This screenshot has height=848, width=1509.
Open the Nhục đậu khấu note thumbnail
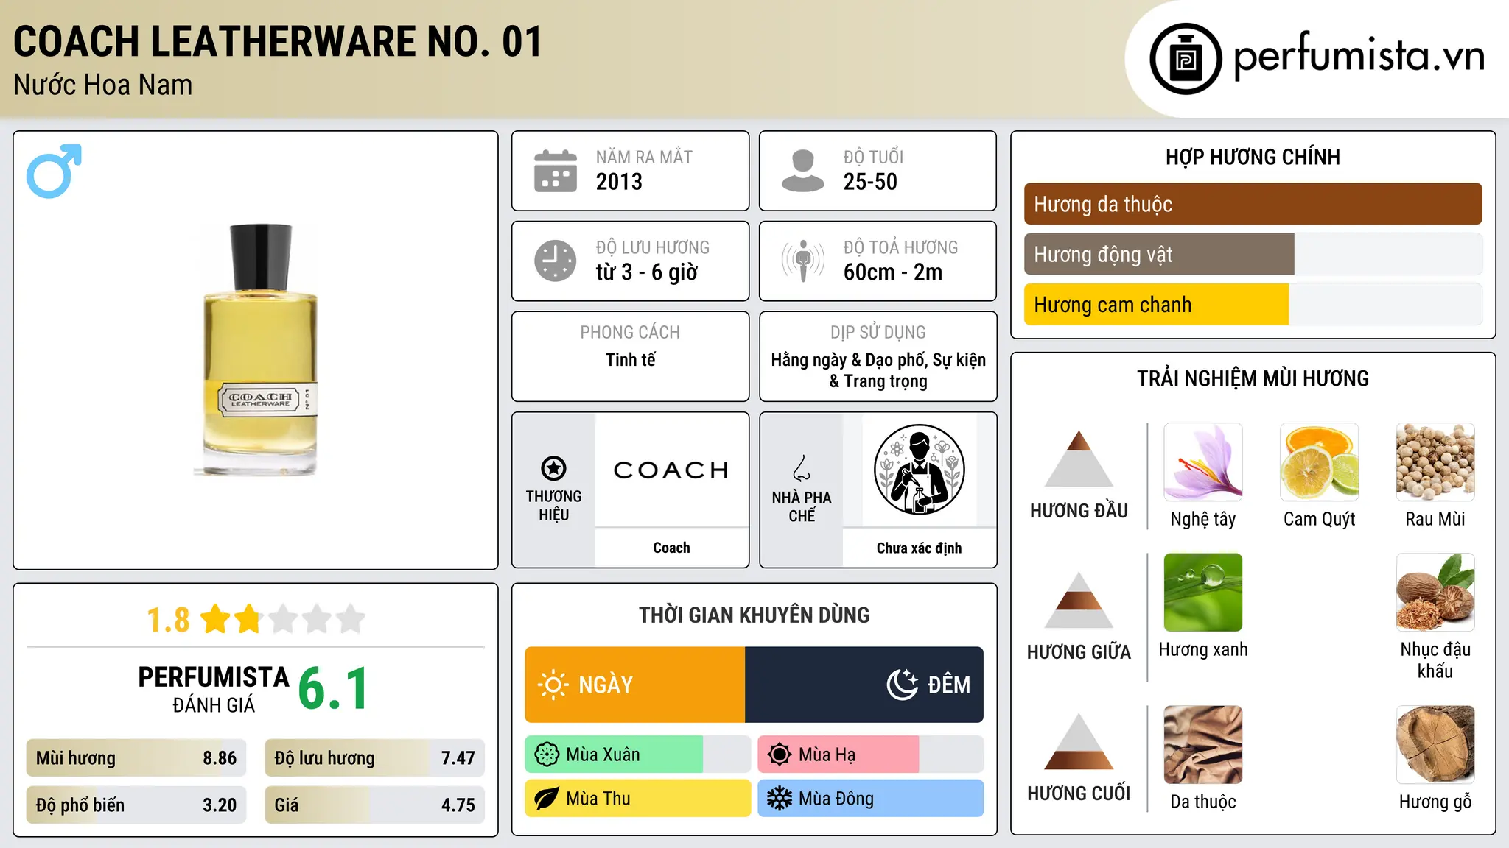coord(1435,593)
